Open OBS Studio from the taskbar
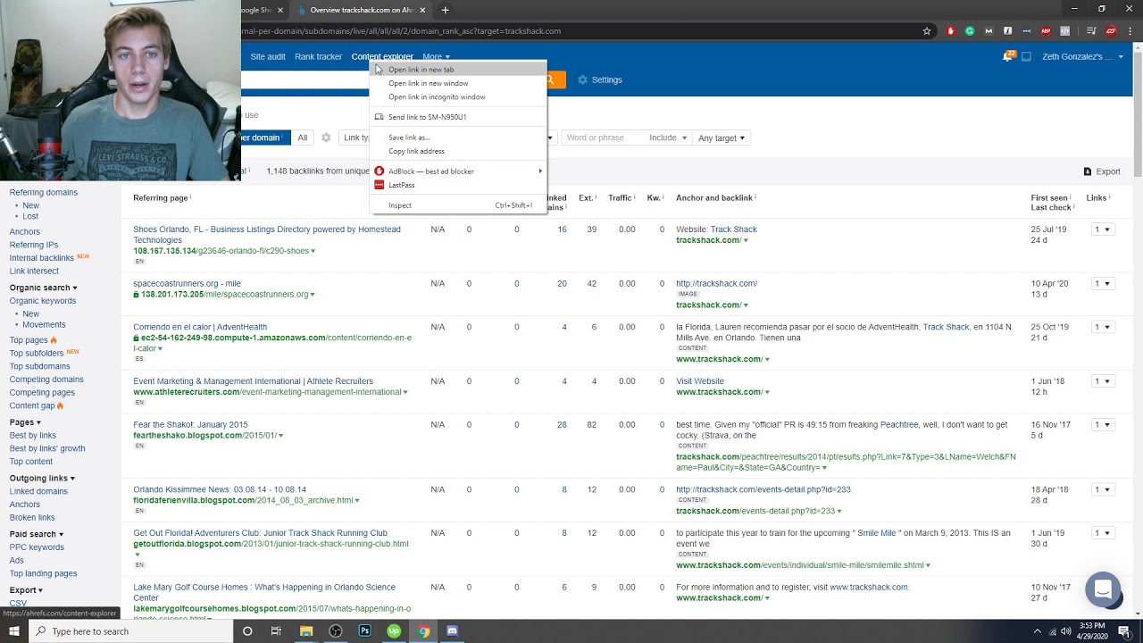Image resolution: width=1143 pixels, height=643 pixels. pyautogui.click(x=336, y=631)
